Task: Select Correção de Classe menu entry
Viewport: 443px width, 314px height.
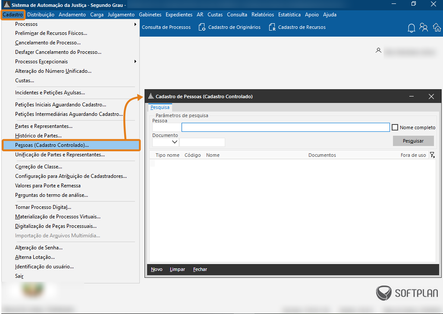Action: point(38,167)
